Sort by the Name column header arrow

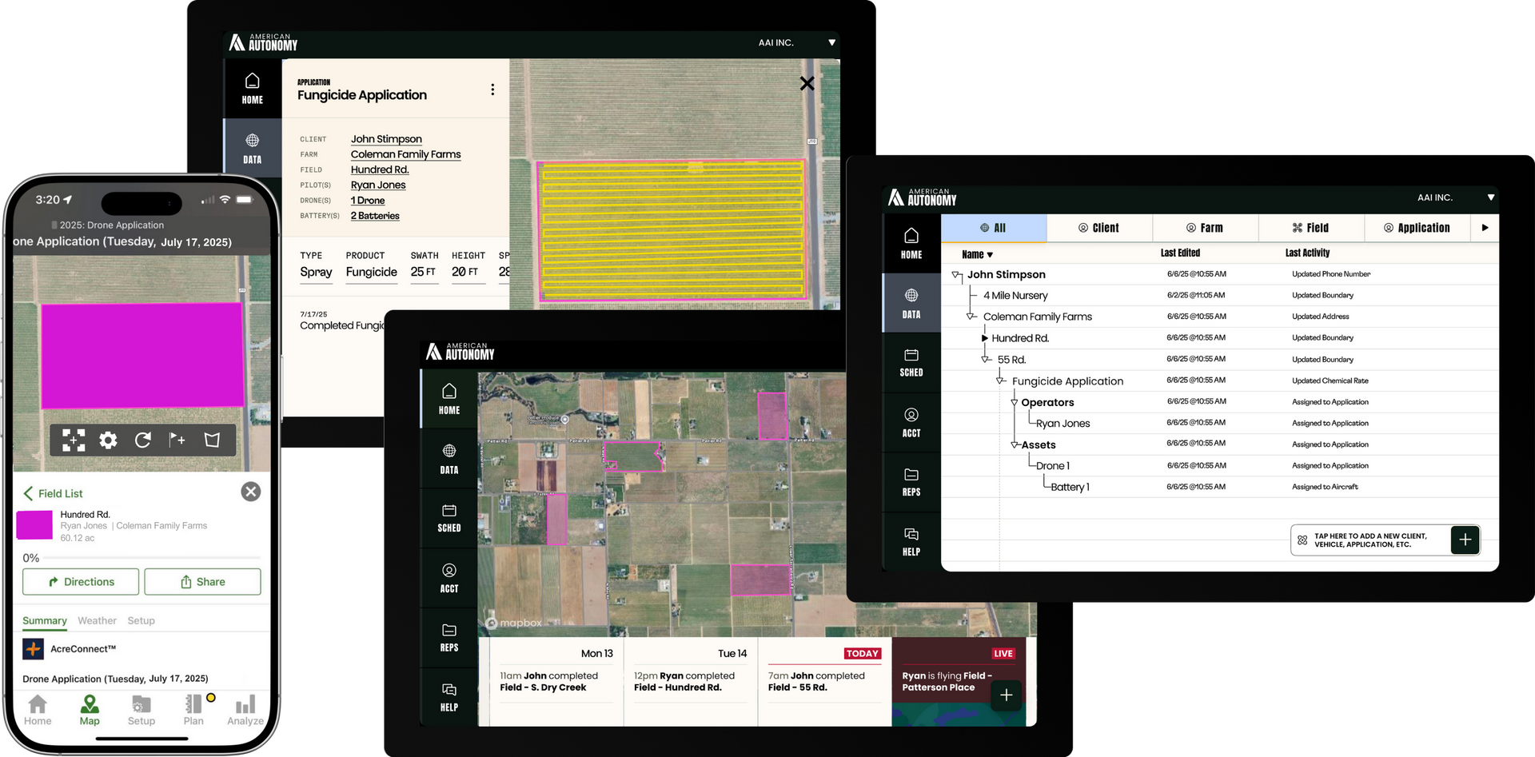pos(990,255)
